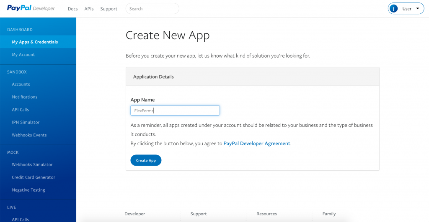Open the Credit Card Generator
The image size is (429, 222).
[34, 177]
